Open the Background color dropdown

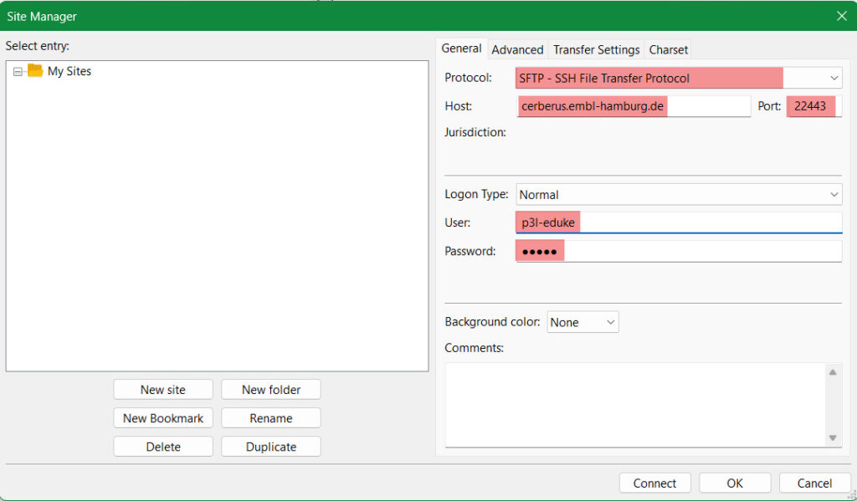click(582, 322)
